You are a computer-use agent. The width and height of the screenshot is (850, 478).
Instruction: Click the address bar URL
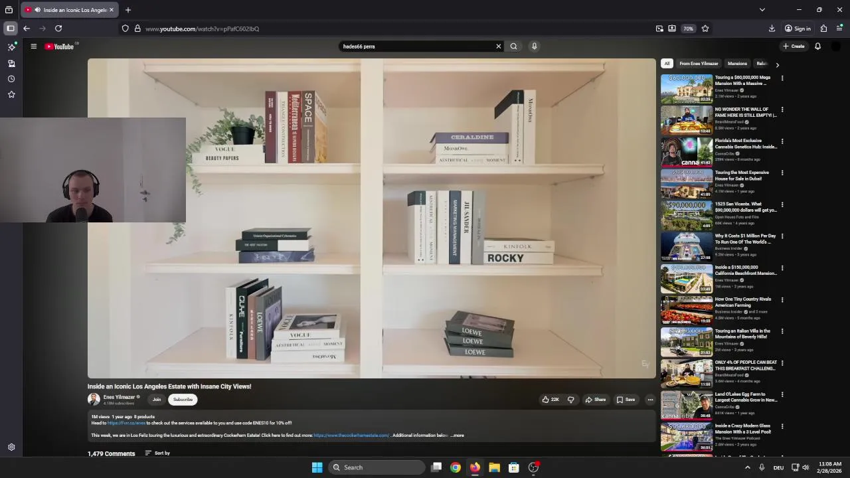[x=202, y=29]
